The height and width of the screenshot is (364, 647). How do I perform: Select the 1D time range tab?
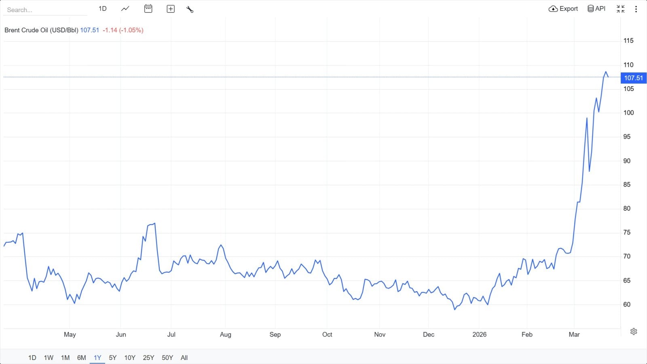[32, 358]
